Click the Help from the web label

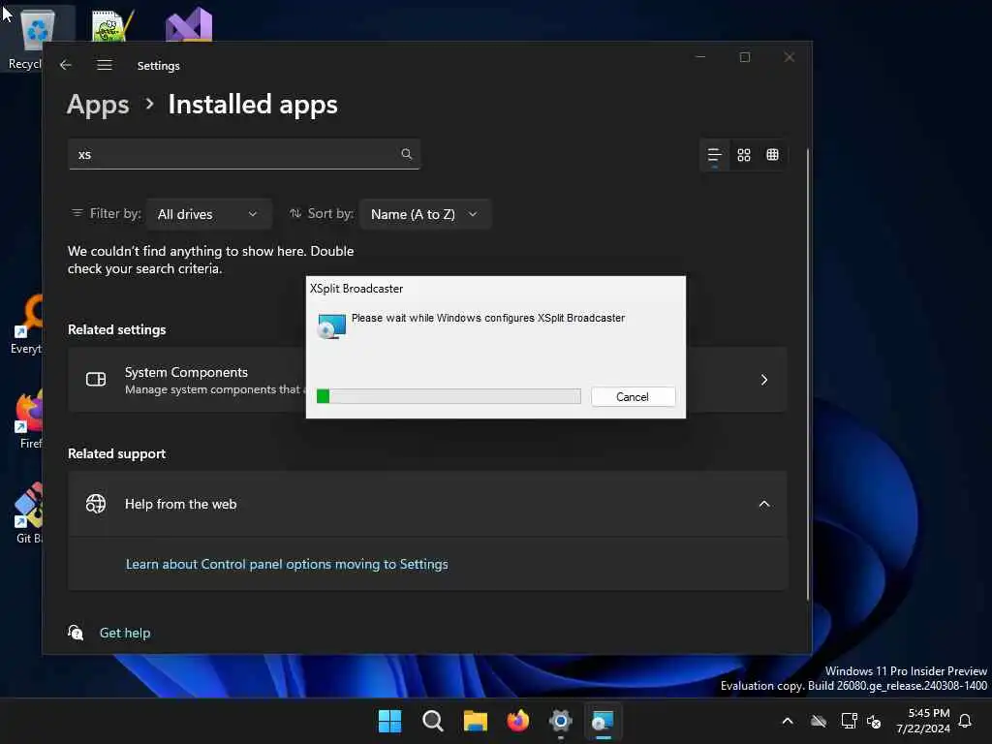(x=181, y=504)
